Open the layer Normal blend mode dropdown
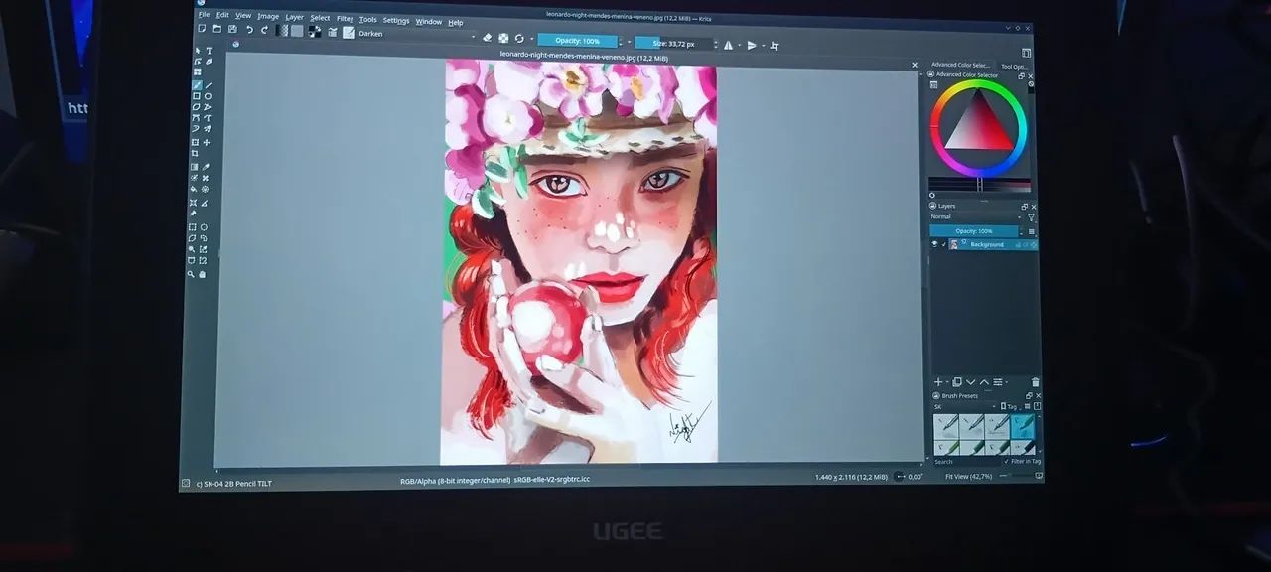 [x=976, y=216]
